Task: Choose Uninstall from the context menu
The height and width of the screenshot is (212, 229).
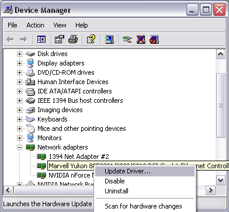Action: pyautogui.click(x=145, y=191)
